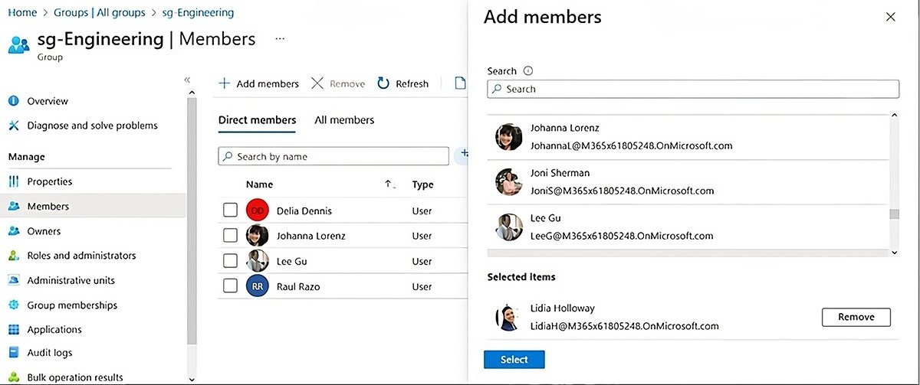Collapse the left navigation pane

pos(187,80)
